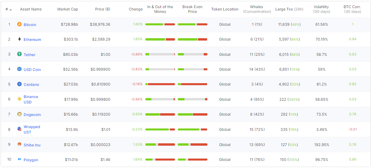Click Binance USD whales value 4 (95%)
This screenshot has height=168, width=371.
click(x=257, y=99)
